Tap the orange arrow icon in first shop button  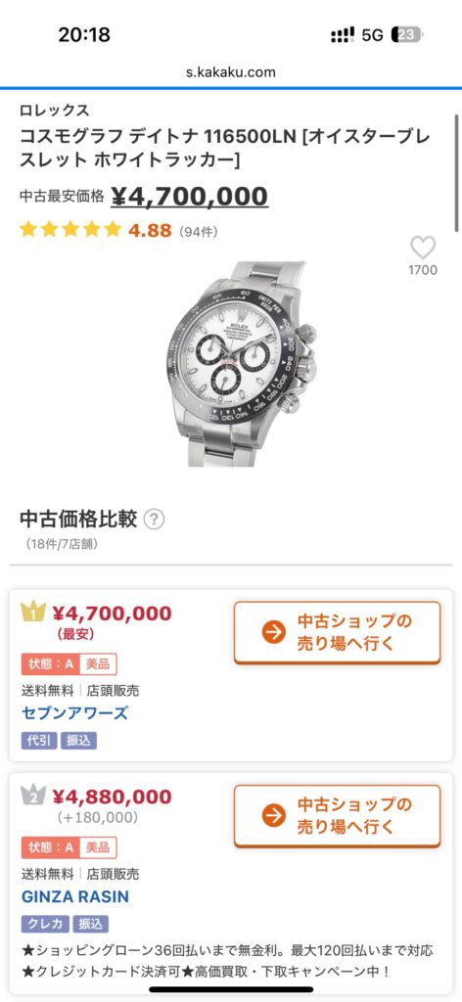(273, 633)
